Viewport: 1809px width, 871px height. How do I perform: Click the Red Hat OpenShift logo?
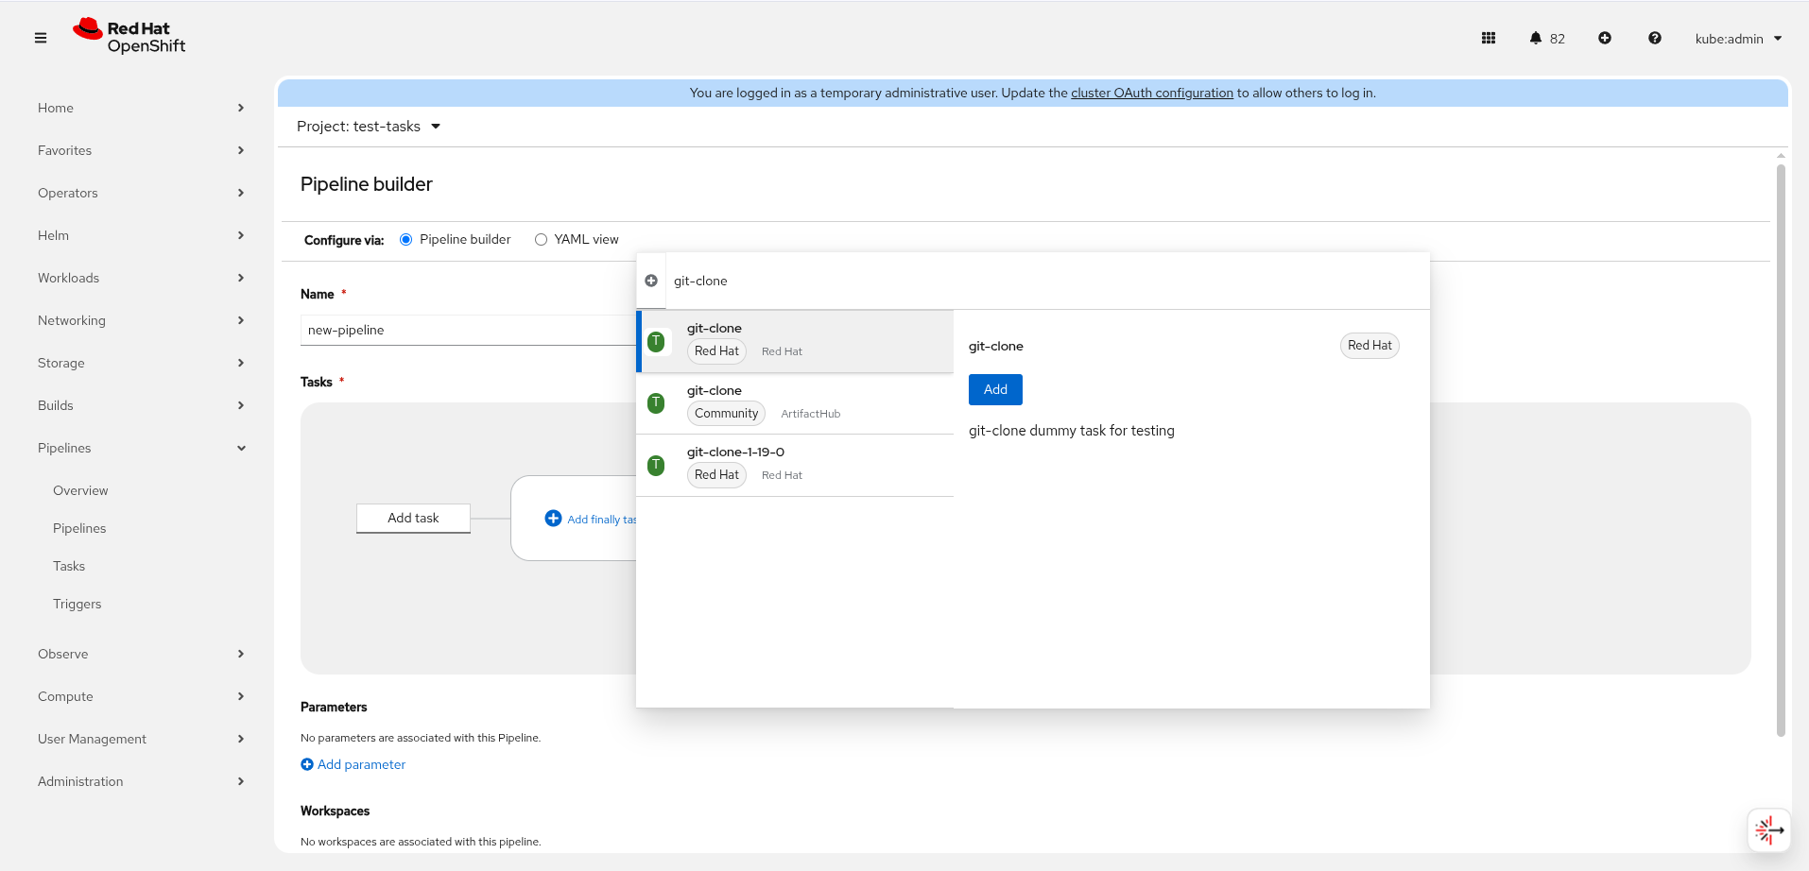[129, 37]
